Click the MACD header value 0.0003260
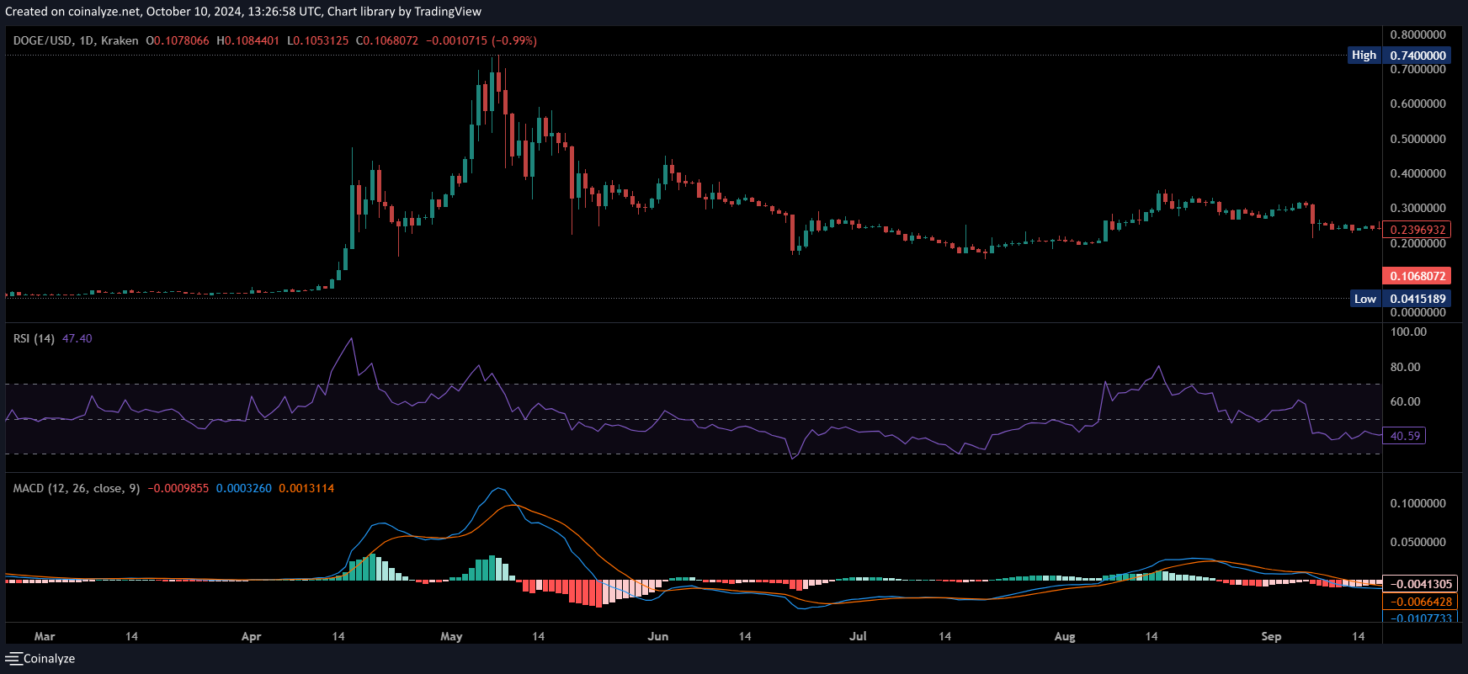Viewport: 1468px width, 674px height. pos(244,488)
